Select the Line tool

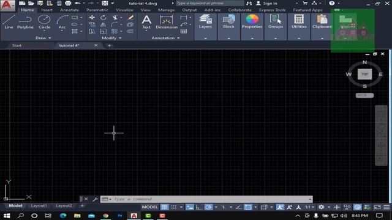pyautogui.click(x=9, y=22)
